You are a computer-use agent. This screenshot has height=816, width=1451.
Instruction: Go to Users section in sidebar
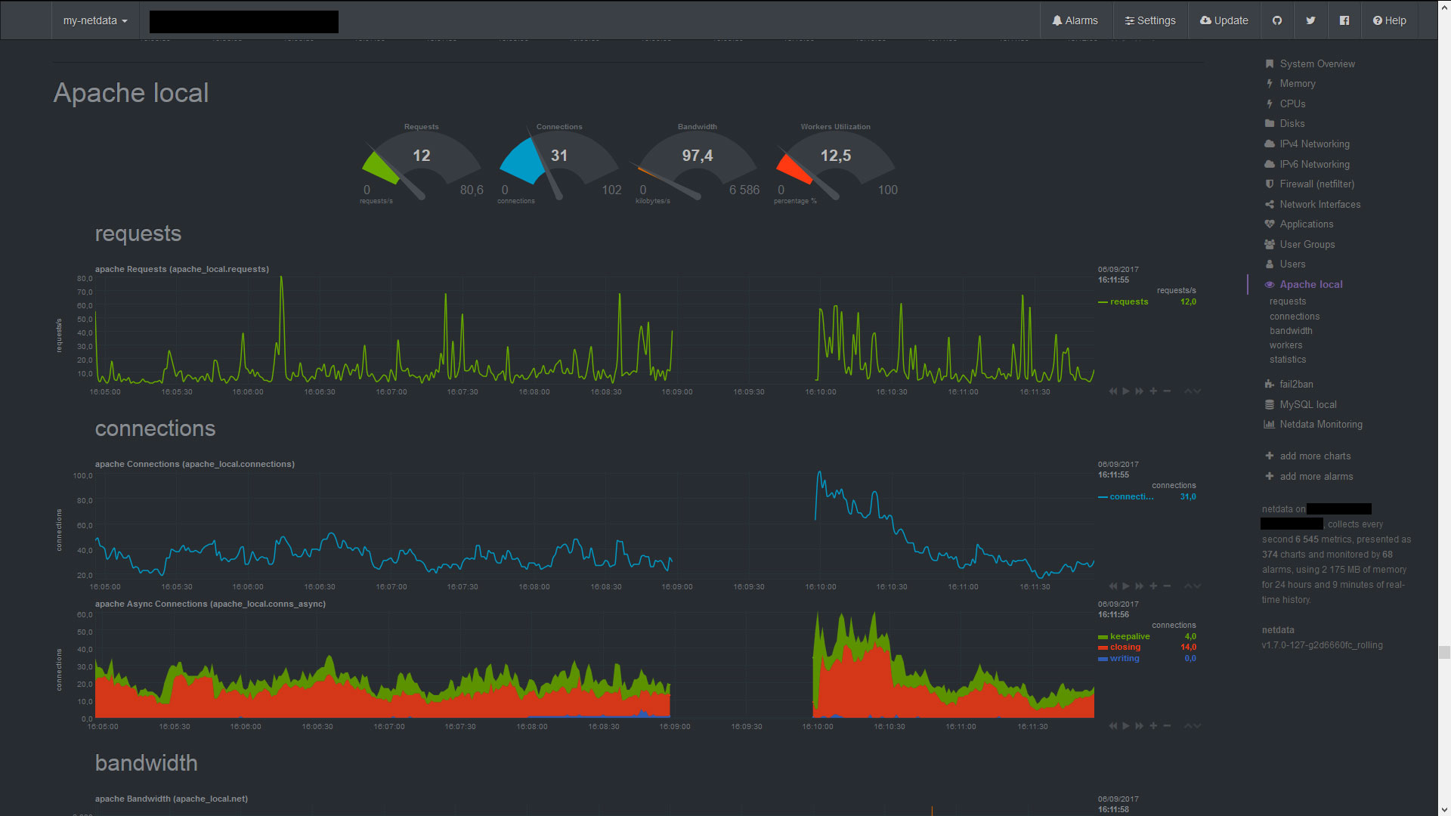click(1292, 264)
